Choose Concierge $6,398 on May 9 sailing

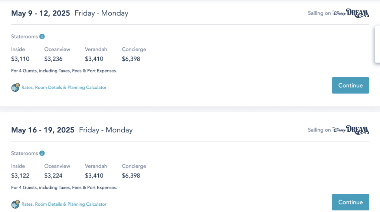pos(131,59)
